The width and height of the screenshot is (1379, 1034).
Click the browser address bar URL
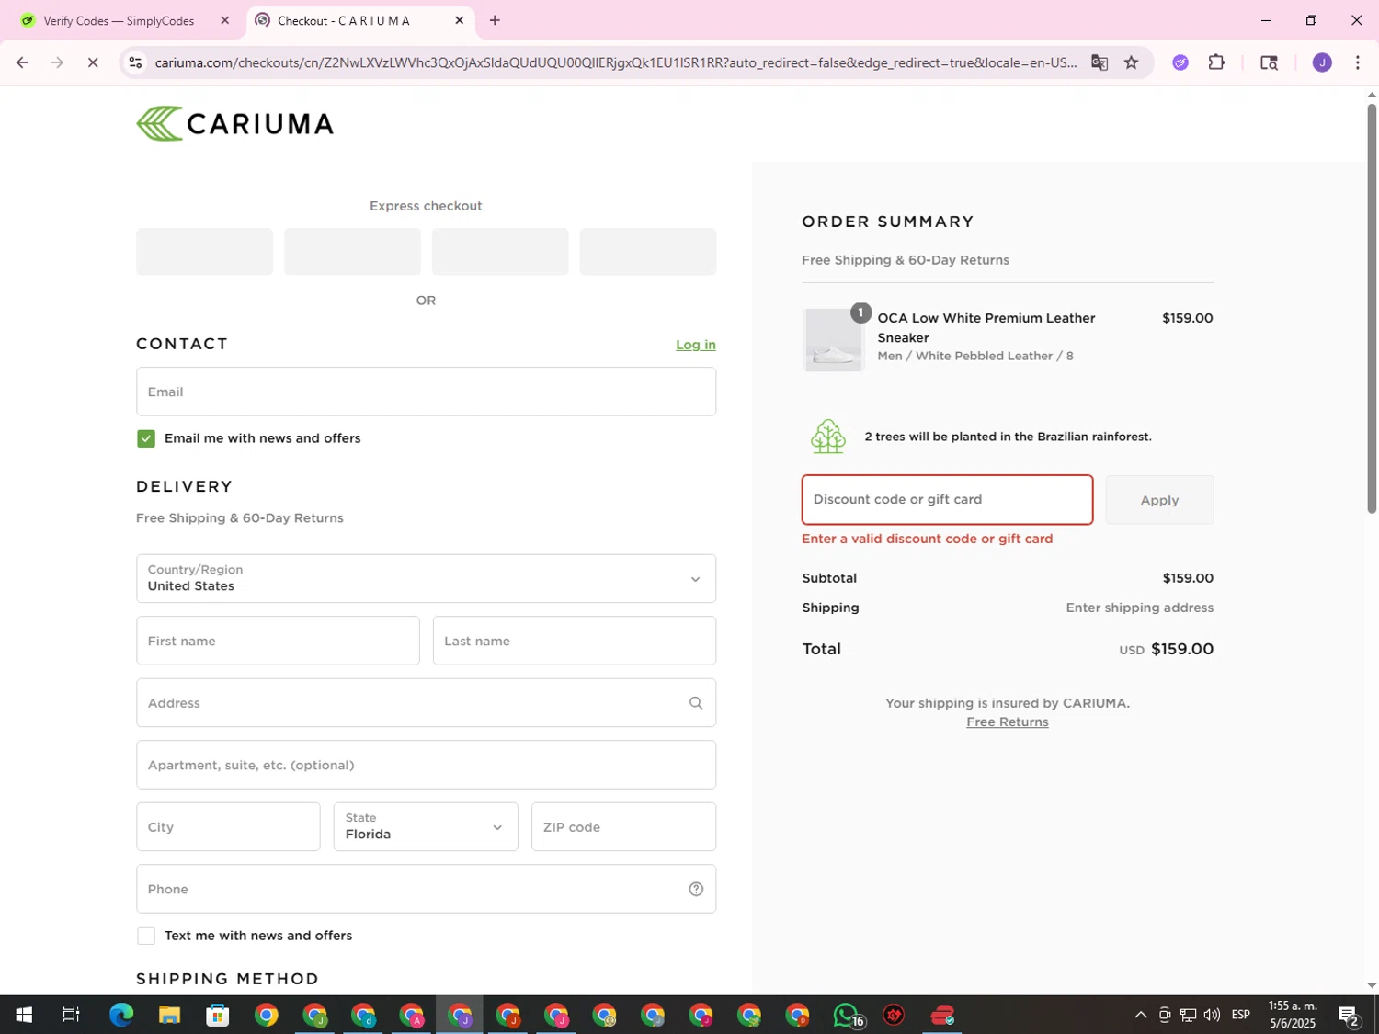point(616,62)
